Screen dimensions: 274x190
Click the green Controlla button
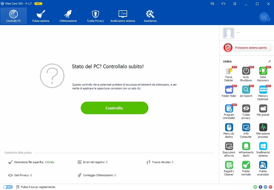(x=115, y=108)
